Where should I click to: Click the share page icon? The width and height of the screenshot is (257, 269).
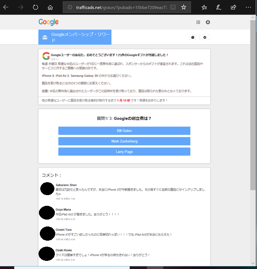(x=233, y=7)
